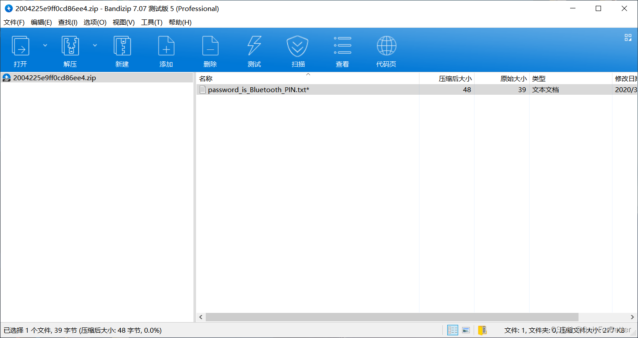
Task: Open the 视图(V) menu
Action: 124,22
